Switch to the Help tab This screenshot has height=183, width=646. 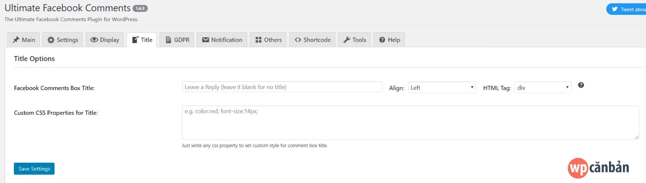[389, 40]
